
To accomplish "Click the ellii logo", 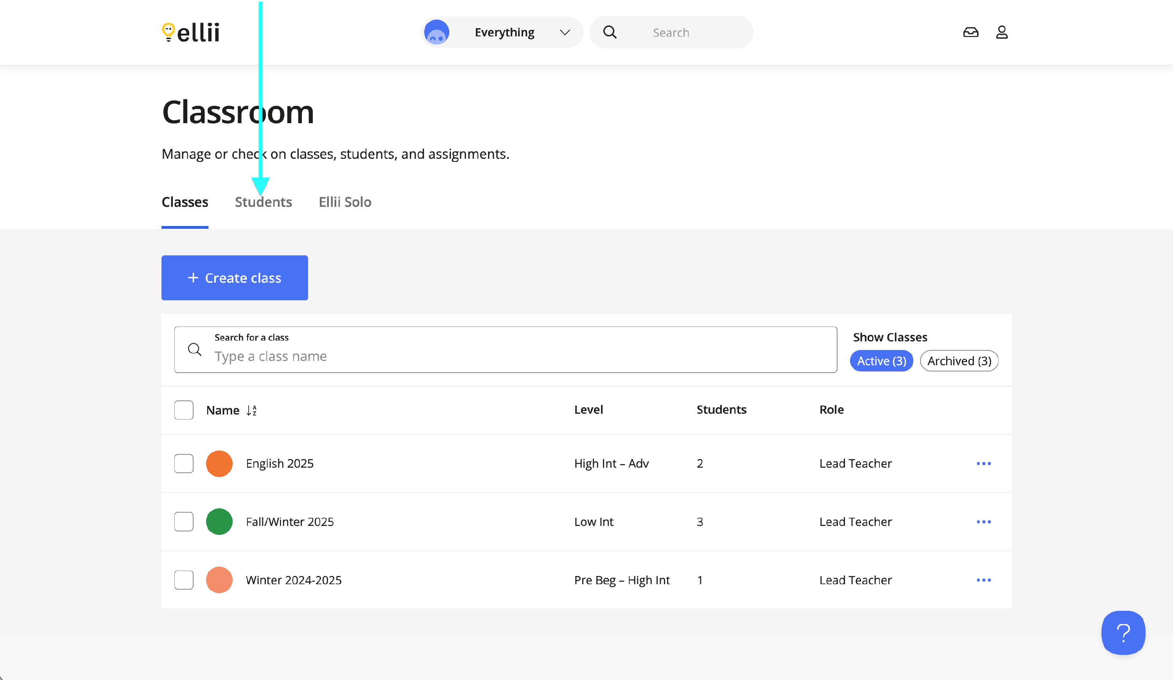I will [191, 32].
